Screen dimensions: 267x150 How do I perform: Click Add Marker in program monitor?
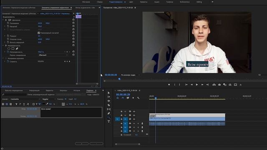tap(169, 85)
